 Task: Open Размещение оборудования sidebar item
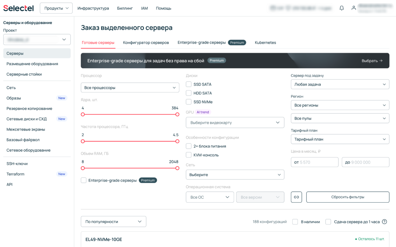point(37,64)
